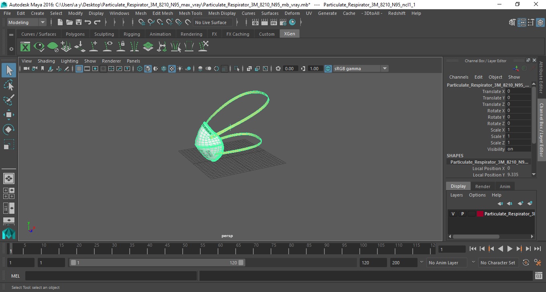
Task: Switch to the Polygons shelf tab
Action: pos(75,34)
